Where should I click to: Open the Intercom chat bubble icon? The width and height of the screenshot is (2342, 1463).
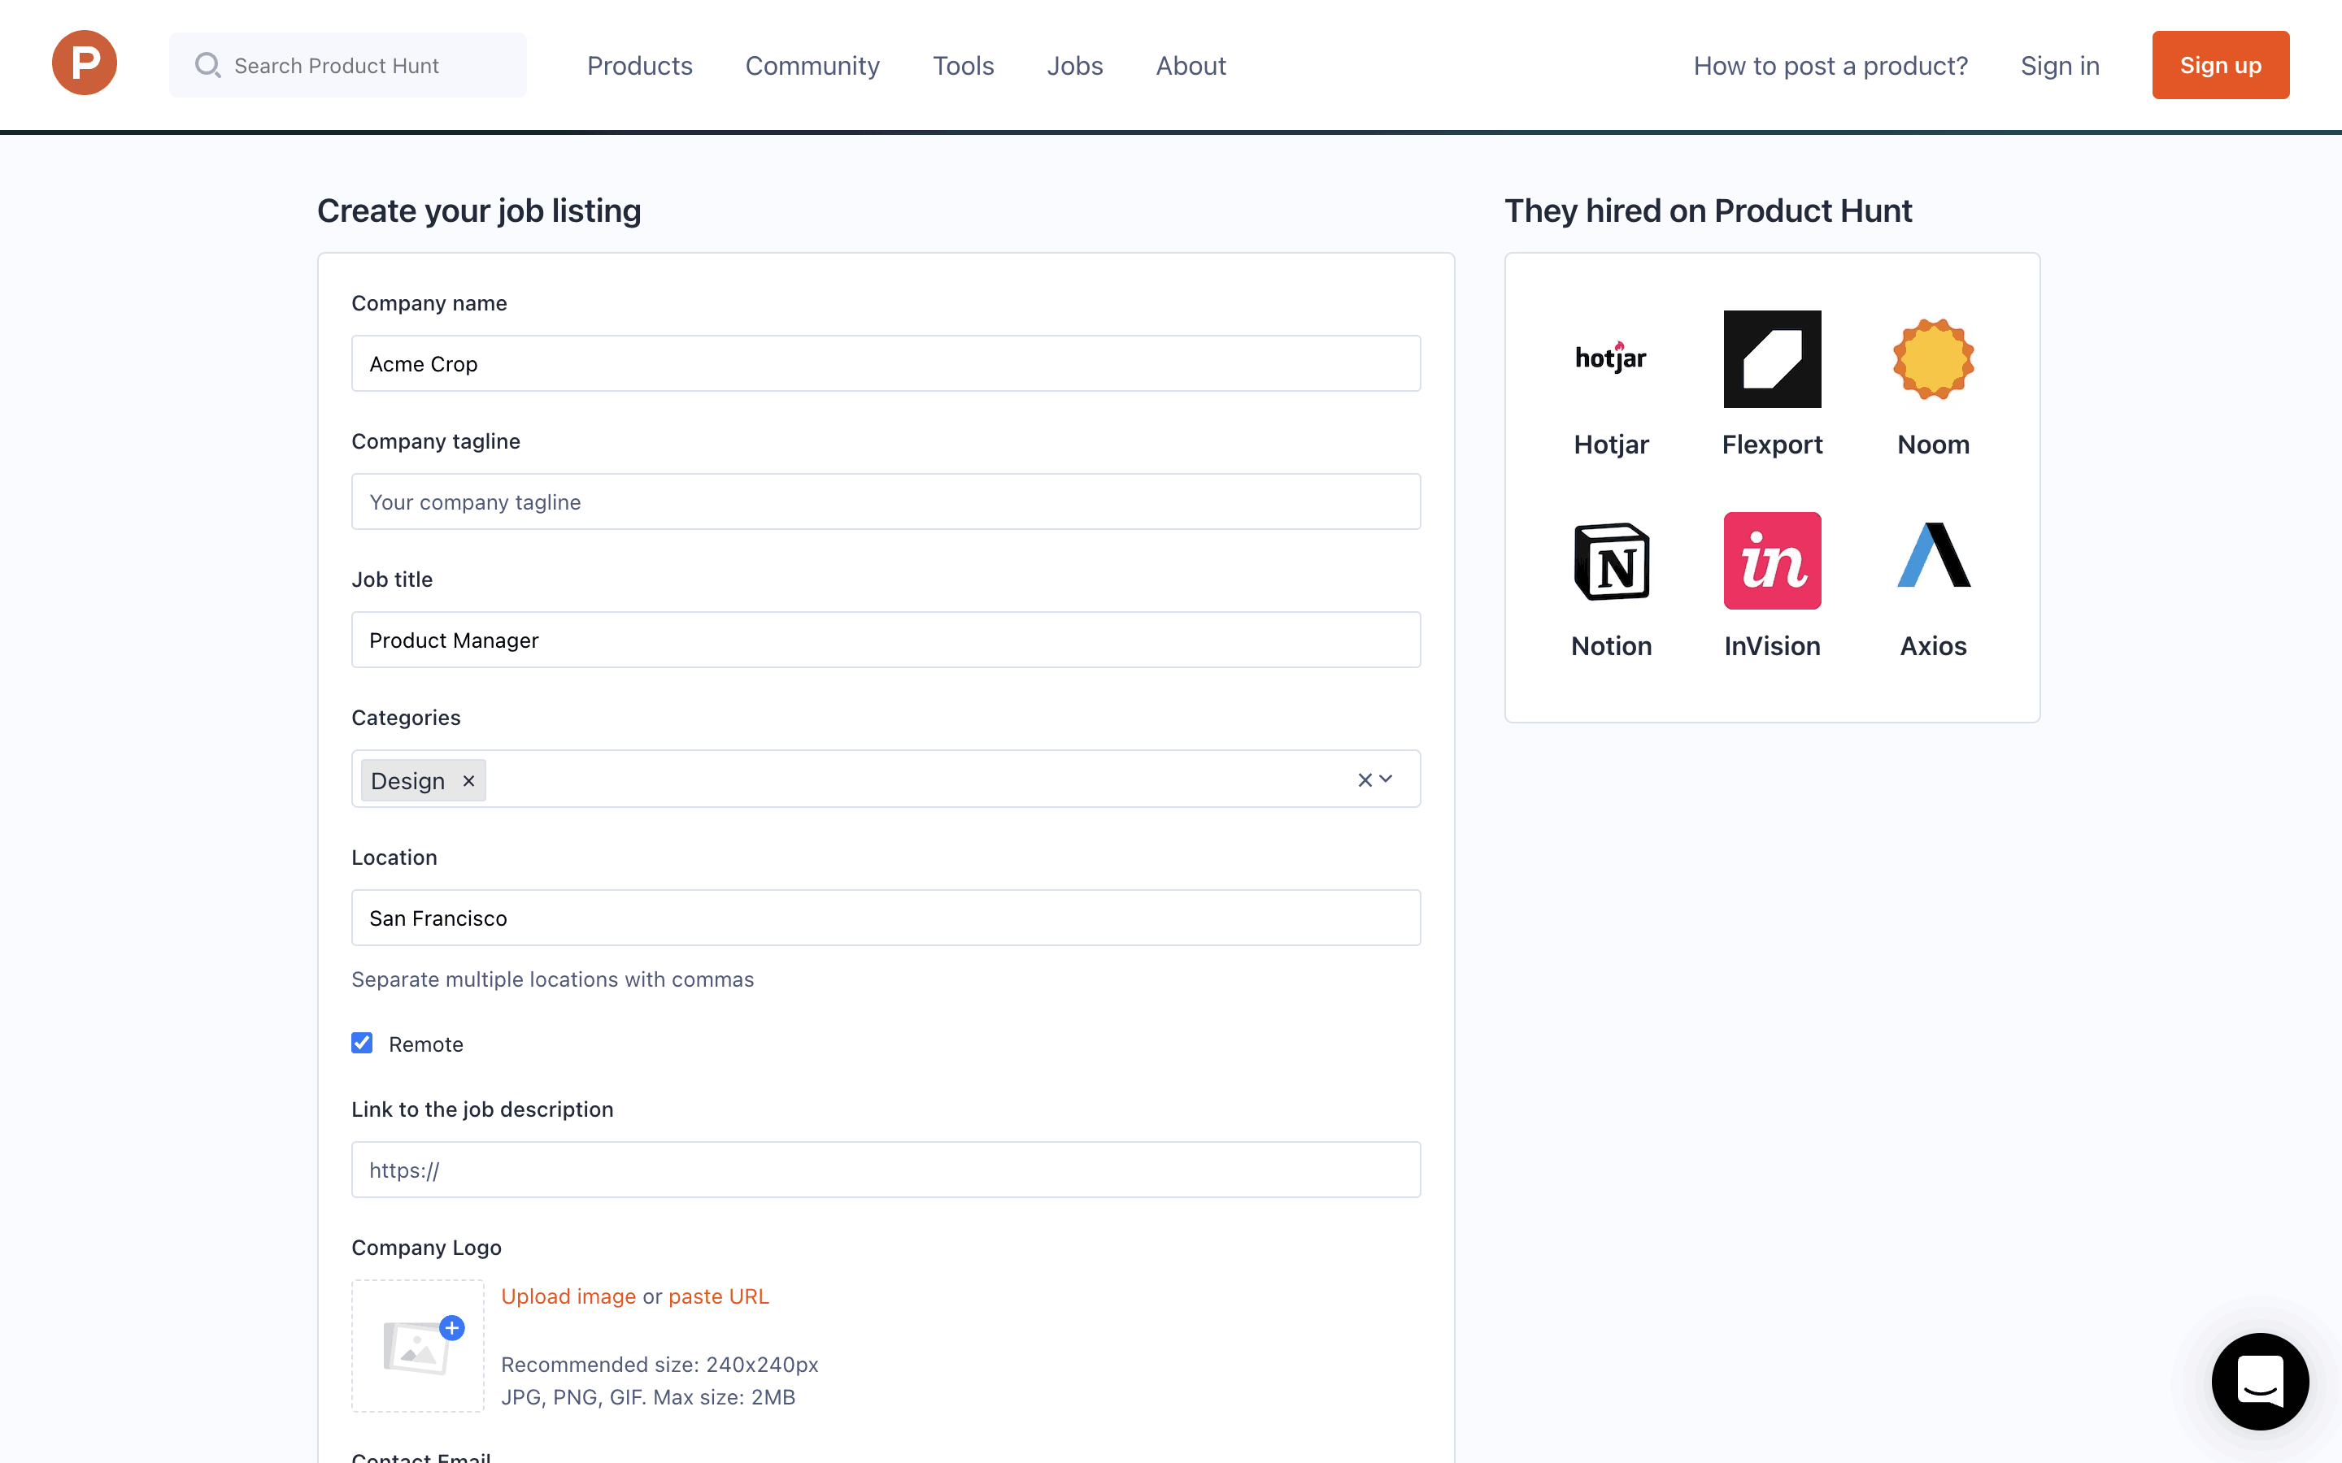coord(2259,1381)
